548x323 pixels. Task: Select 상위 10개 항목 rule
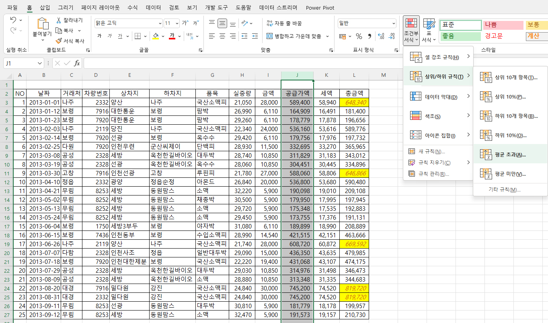tap(510, 77)
